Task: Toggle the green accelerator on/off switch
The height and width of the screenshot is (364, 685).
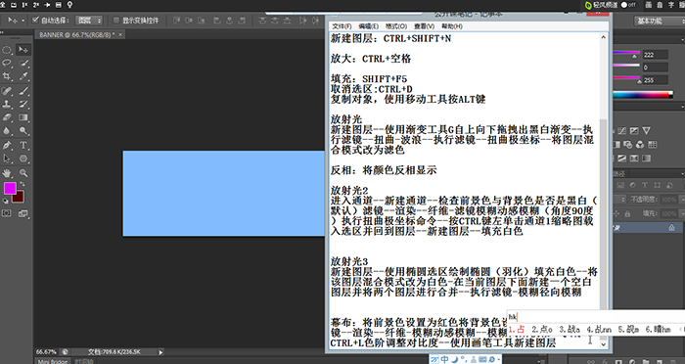Action: (x=628, y=5)
